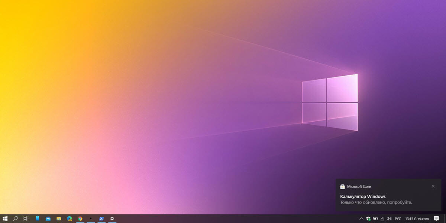This screenshot has width=446, height=223.
Task: Open Action Center notifications icon
Action: point(437,219)
